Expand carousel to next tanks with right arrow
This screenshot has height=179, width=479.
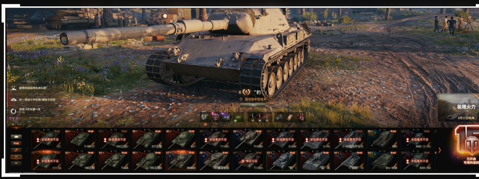pyautogui.click(x=439, y=150)
